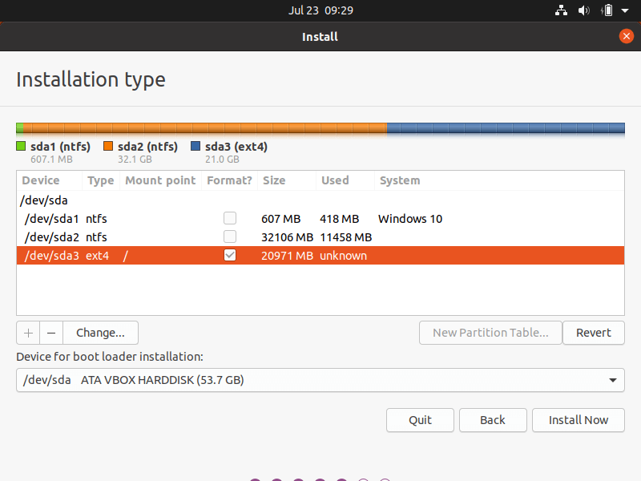641x481 pixels.
Task: Click New Partition Table... button
Action: (x=490, y=333)
